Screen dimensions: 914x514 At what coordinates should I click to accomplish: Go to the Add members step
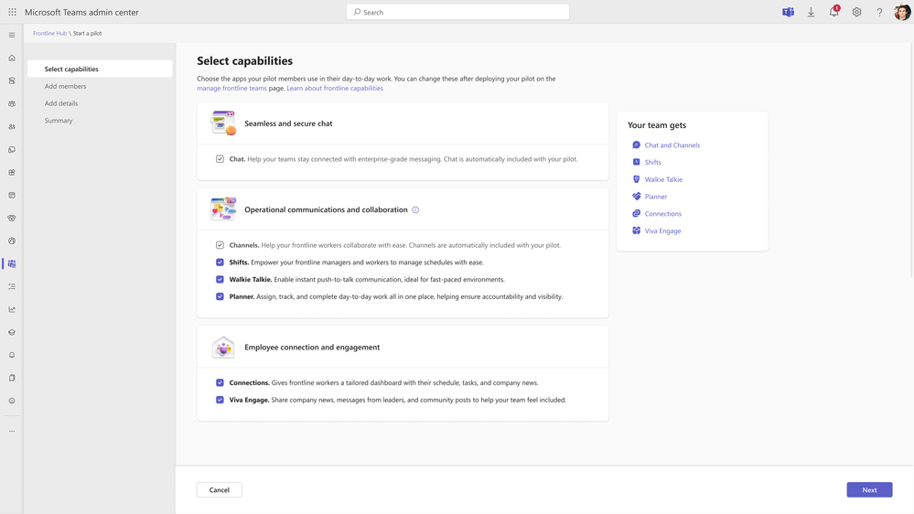click(65, 86)
